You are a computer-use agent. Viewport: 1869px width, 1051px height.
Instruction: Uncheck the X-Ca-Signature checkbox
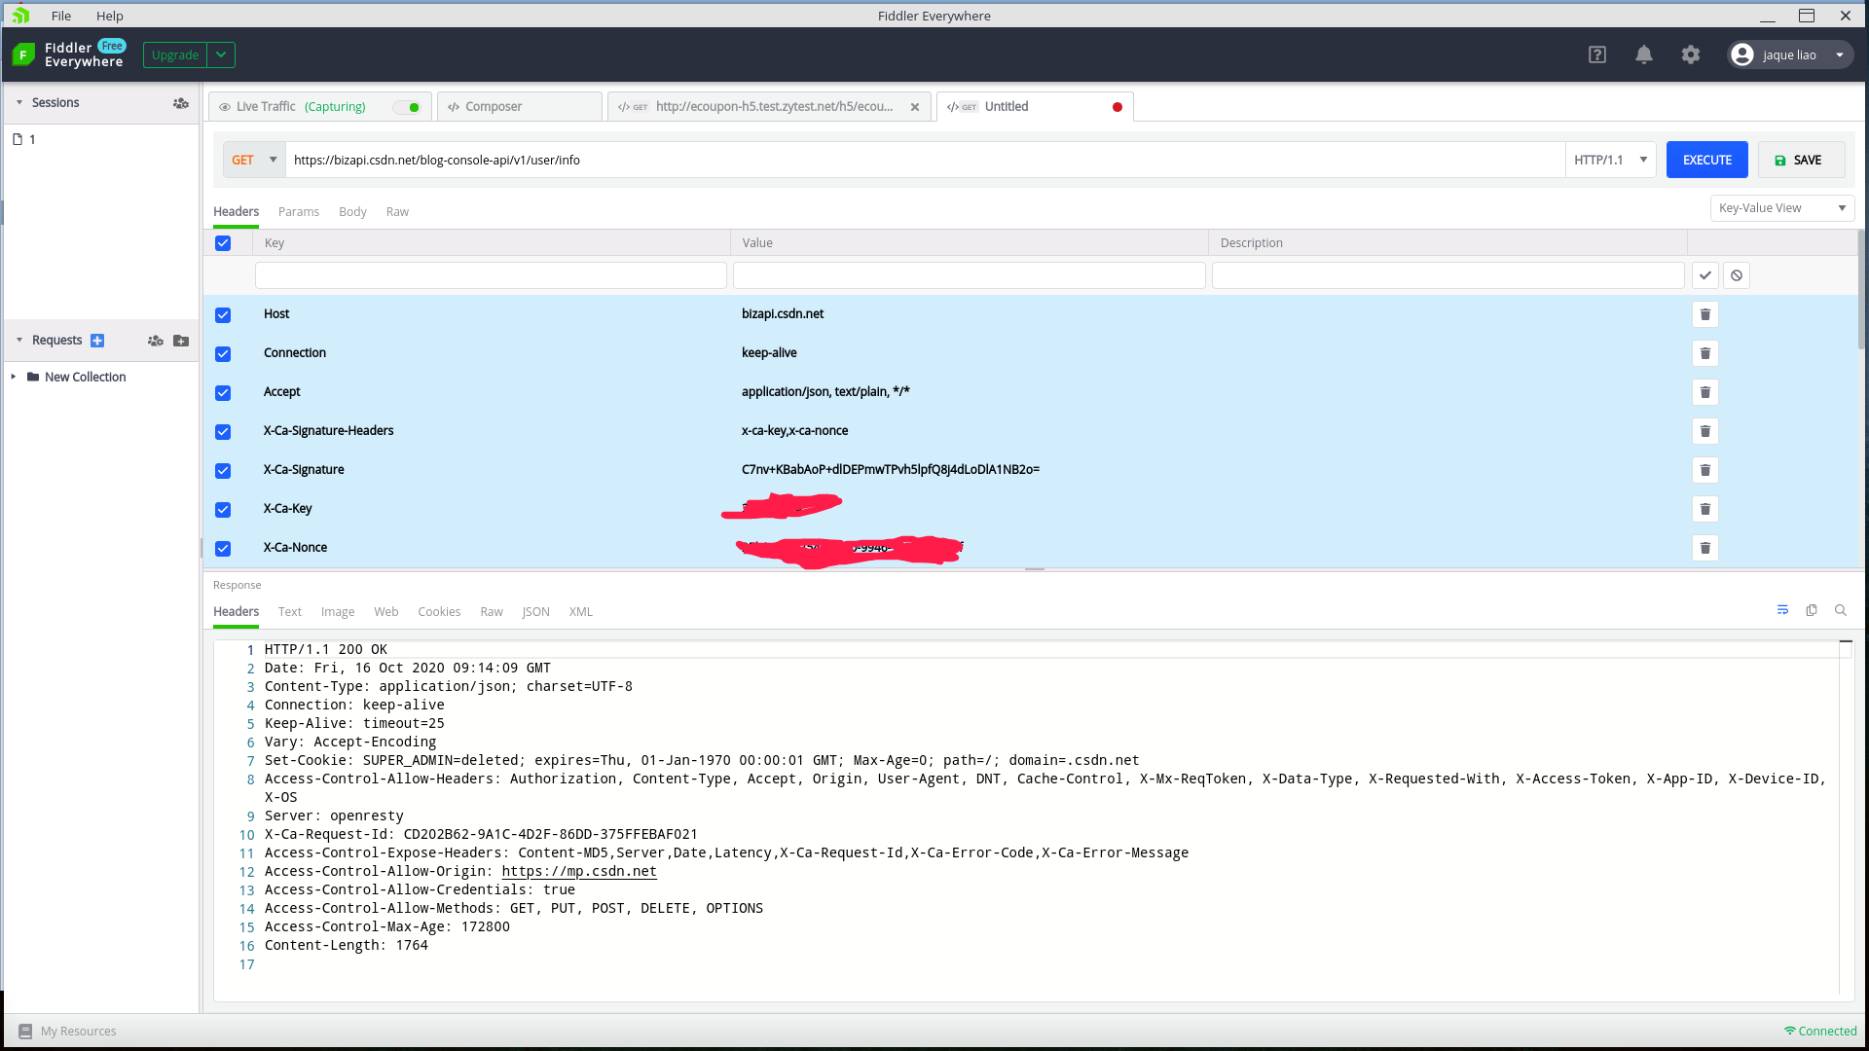[x=223, y=471]
